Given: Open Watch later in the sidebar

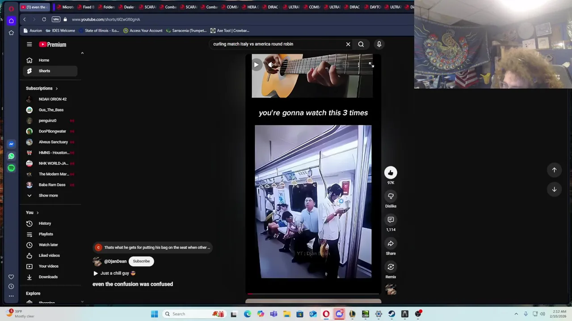Looking at the screenshot, I should coord(50,245).
